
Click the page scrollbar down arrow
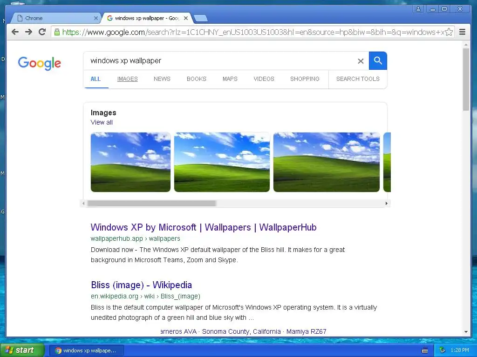click(x=466, y=332)
